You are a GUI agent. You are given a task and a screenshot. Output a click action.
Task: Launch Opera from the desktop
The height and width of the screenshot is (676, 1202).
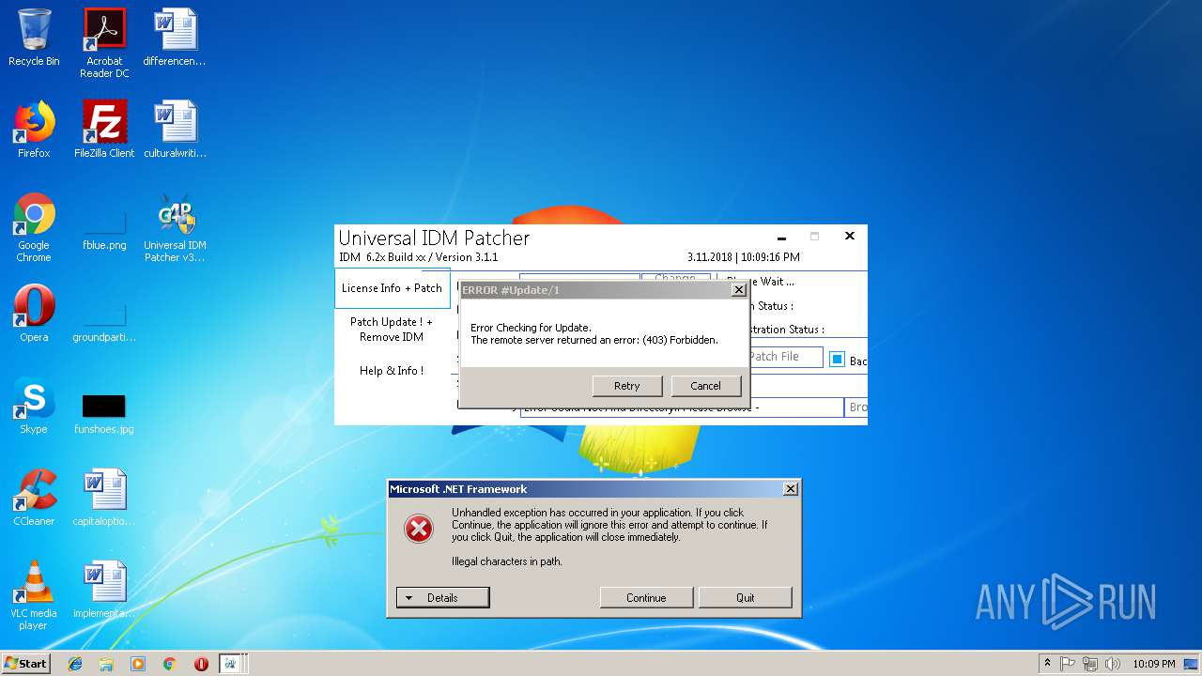pyautogui.click(x=34, y=314)
